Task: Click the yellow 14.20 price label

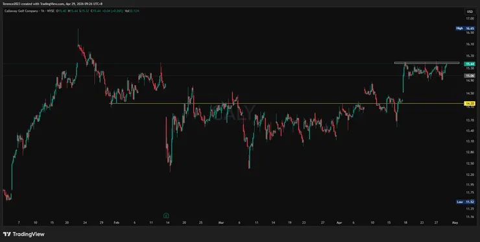Action: (x=470, y=104)
